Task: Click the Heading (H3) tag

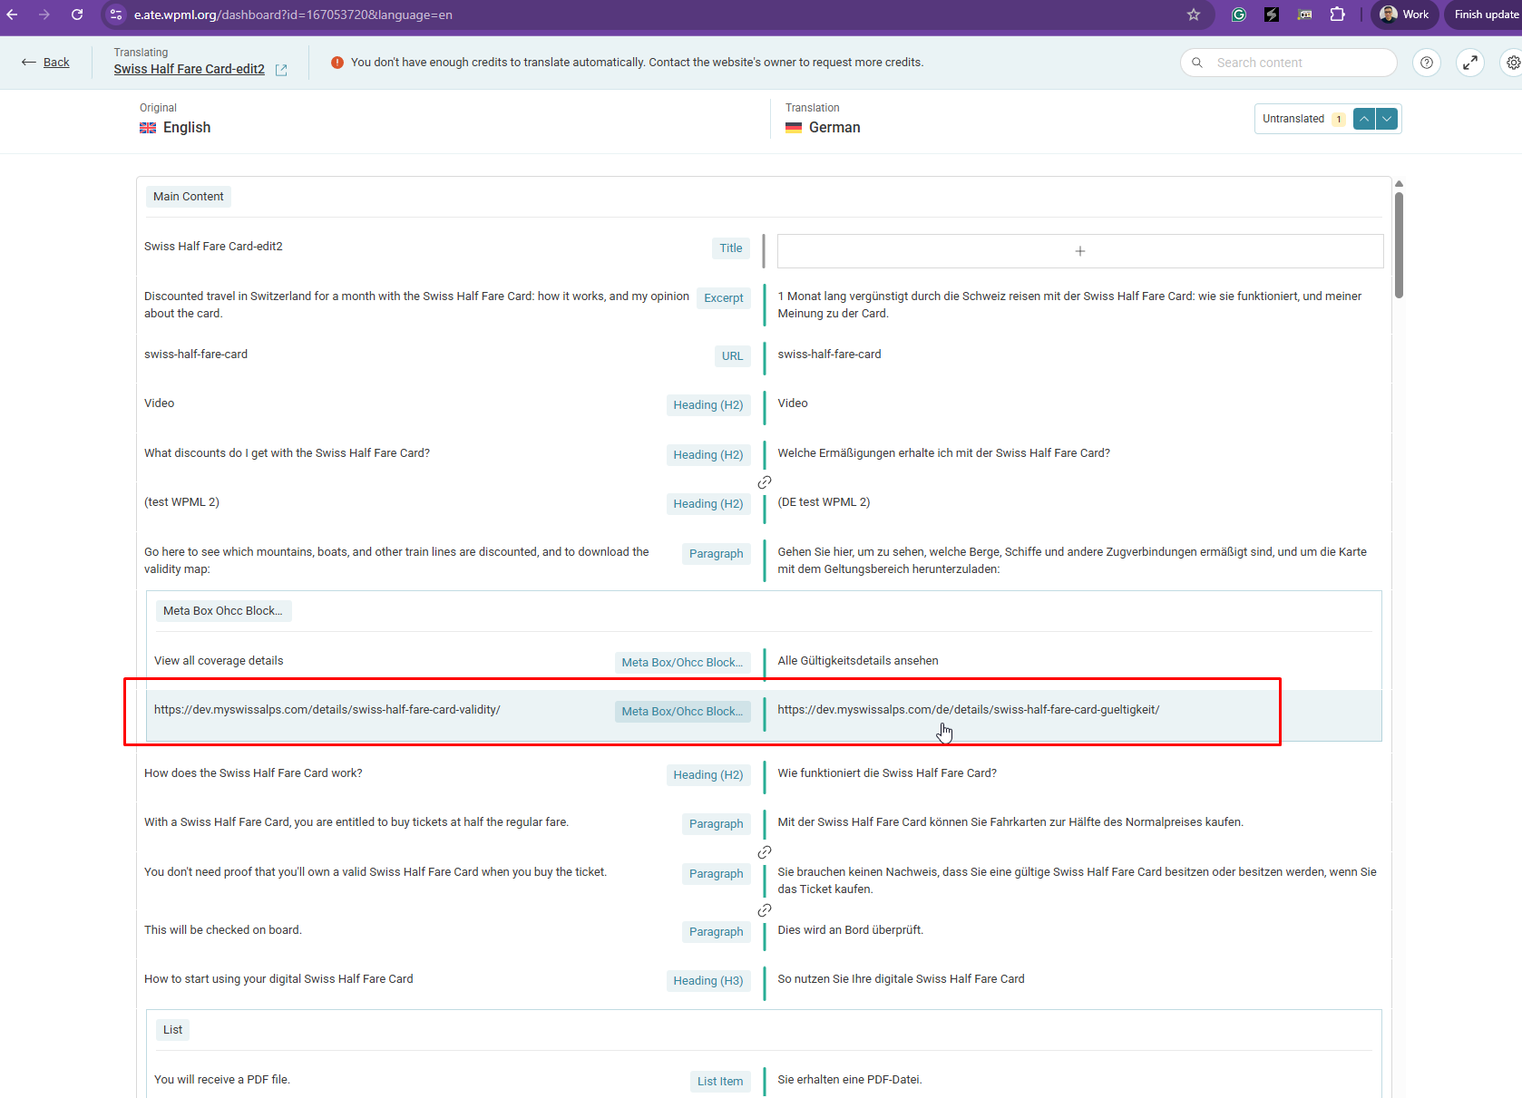Action: (708, 981)
